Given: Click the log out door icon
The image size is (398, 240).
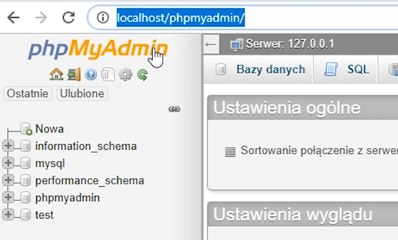Looking at the screenshot, I should click(74, 75).
